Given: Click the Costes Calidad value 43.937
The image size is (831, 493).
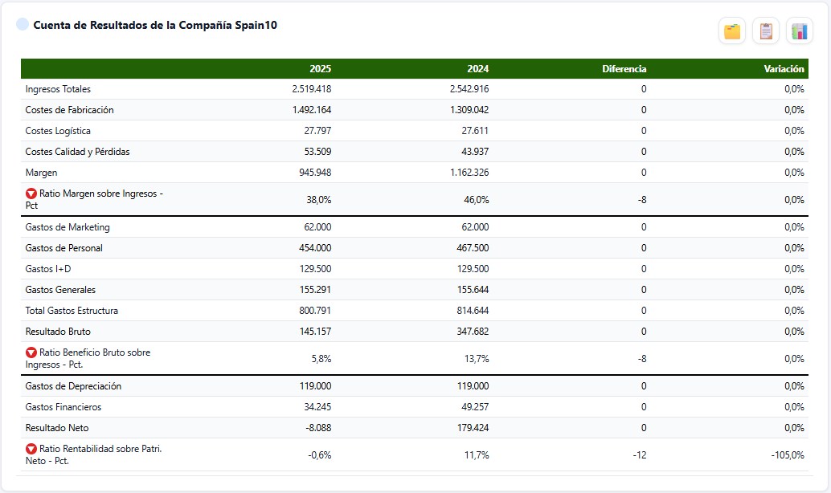Looking at the screenshot, I should 475,152.
